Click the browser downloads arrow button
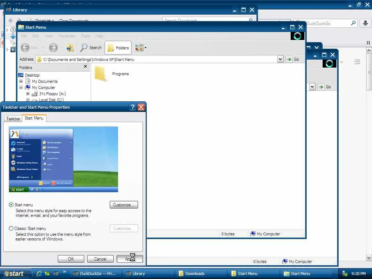The width and height of the screenshot is (372, 279). 365,23
